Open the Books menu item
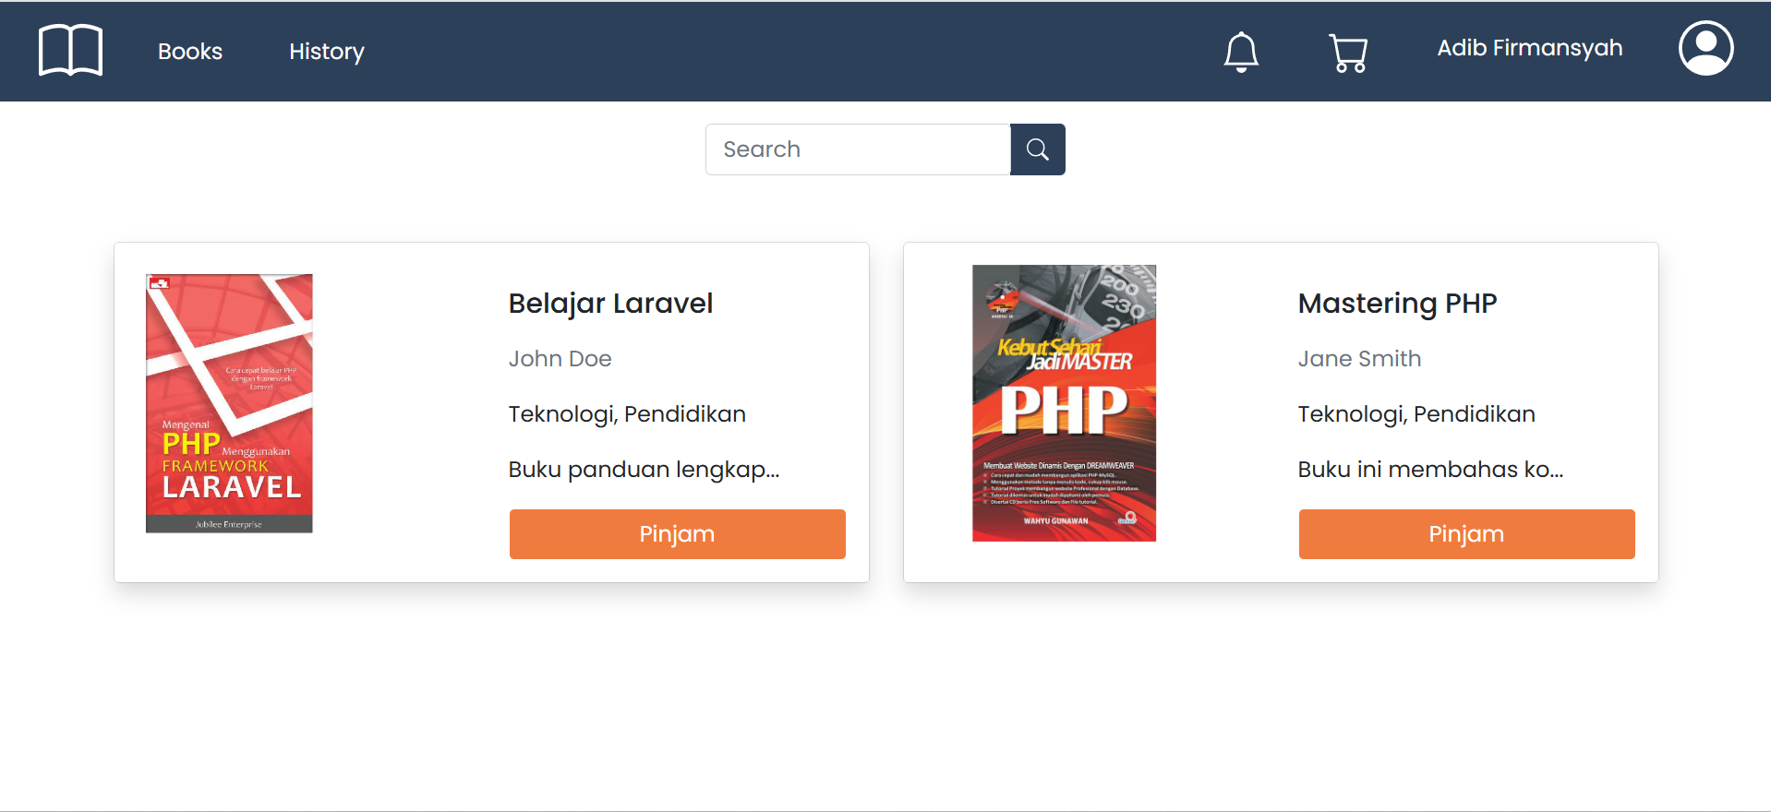 point(189,52)
